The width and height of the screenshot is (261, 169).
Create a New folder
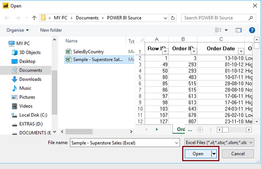pos(51,30)
